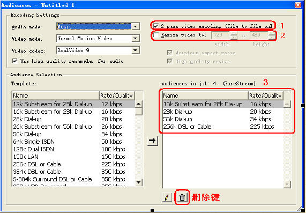The width and height of the screenshot is (306, 213).
Task: Select 128k Dual ISDN template
Action: (73, 149)
